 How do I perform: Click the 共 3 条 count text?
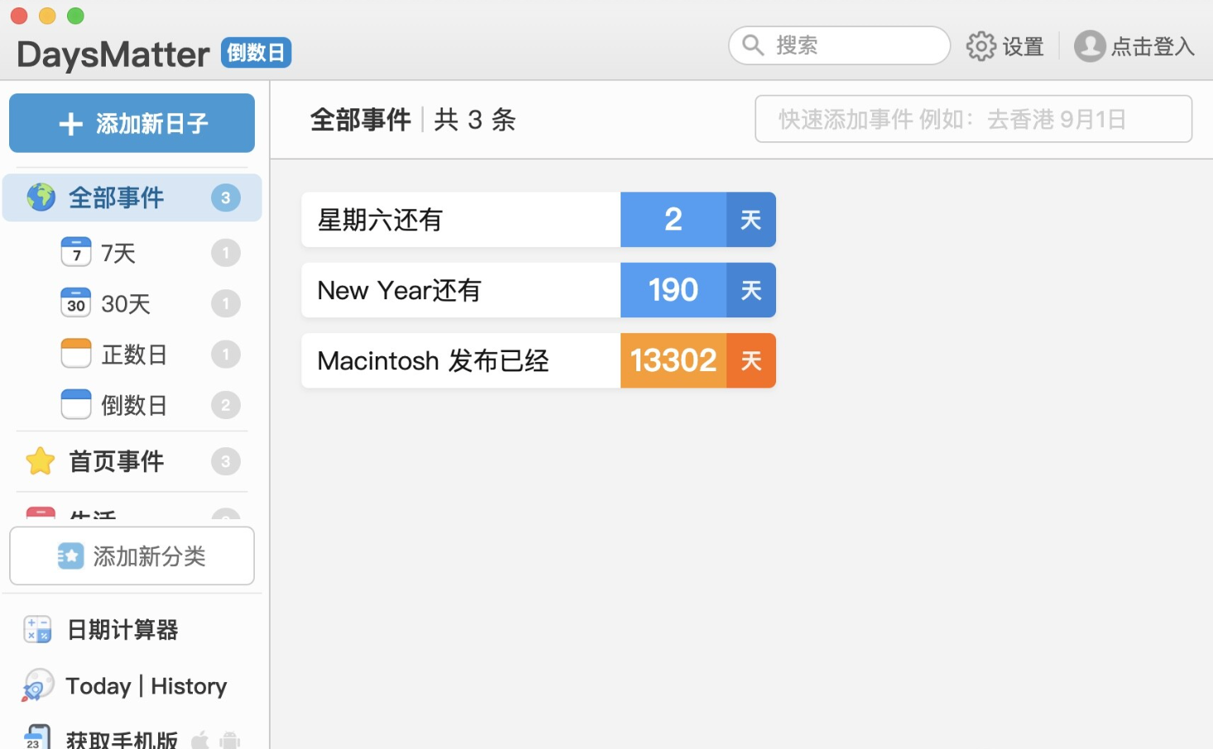coord(475,120)
